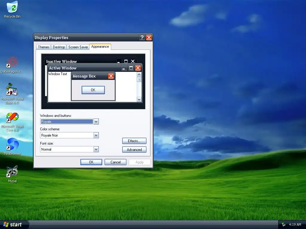This screenshot has width=306, height=229.
Task: Confirm Display Properties with OK
Action: click(91, 162)
